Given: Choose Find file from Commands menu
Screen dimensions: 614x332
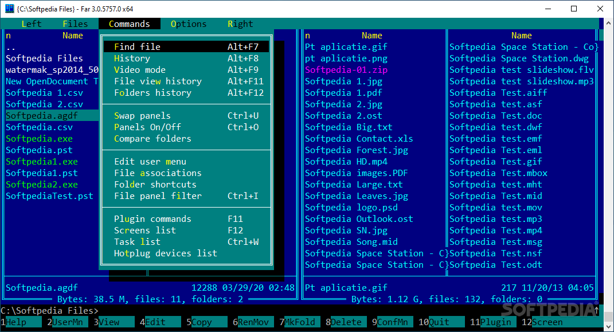Looking at the screenshot, I should [186, 46].
